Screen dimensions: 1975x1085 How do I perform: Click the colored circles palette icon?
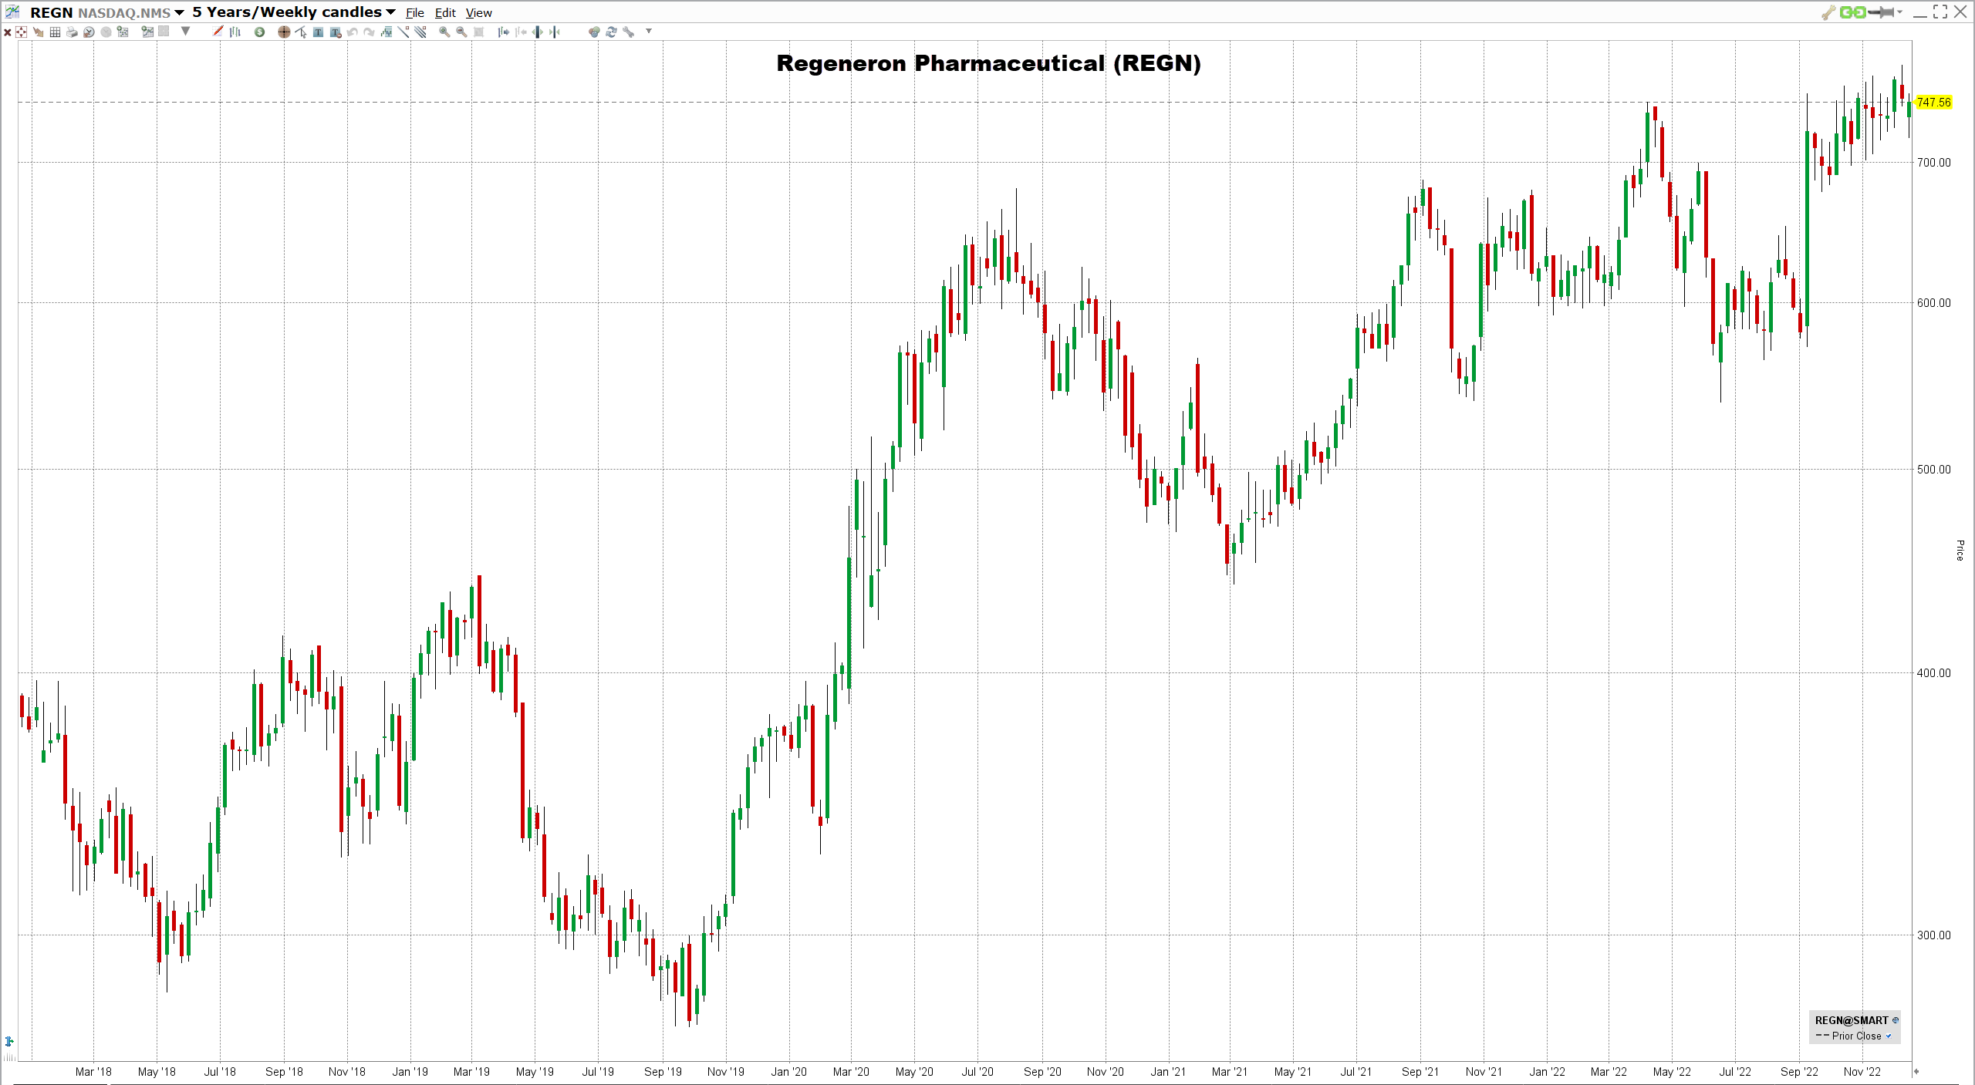tap(594, 32)
